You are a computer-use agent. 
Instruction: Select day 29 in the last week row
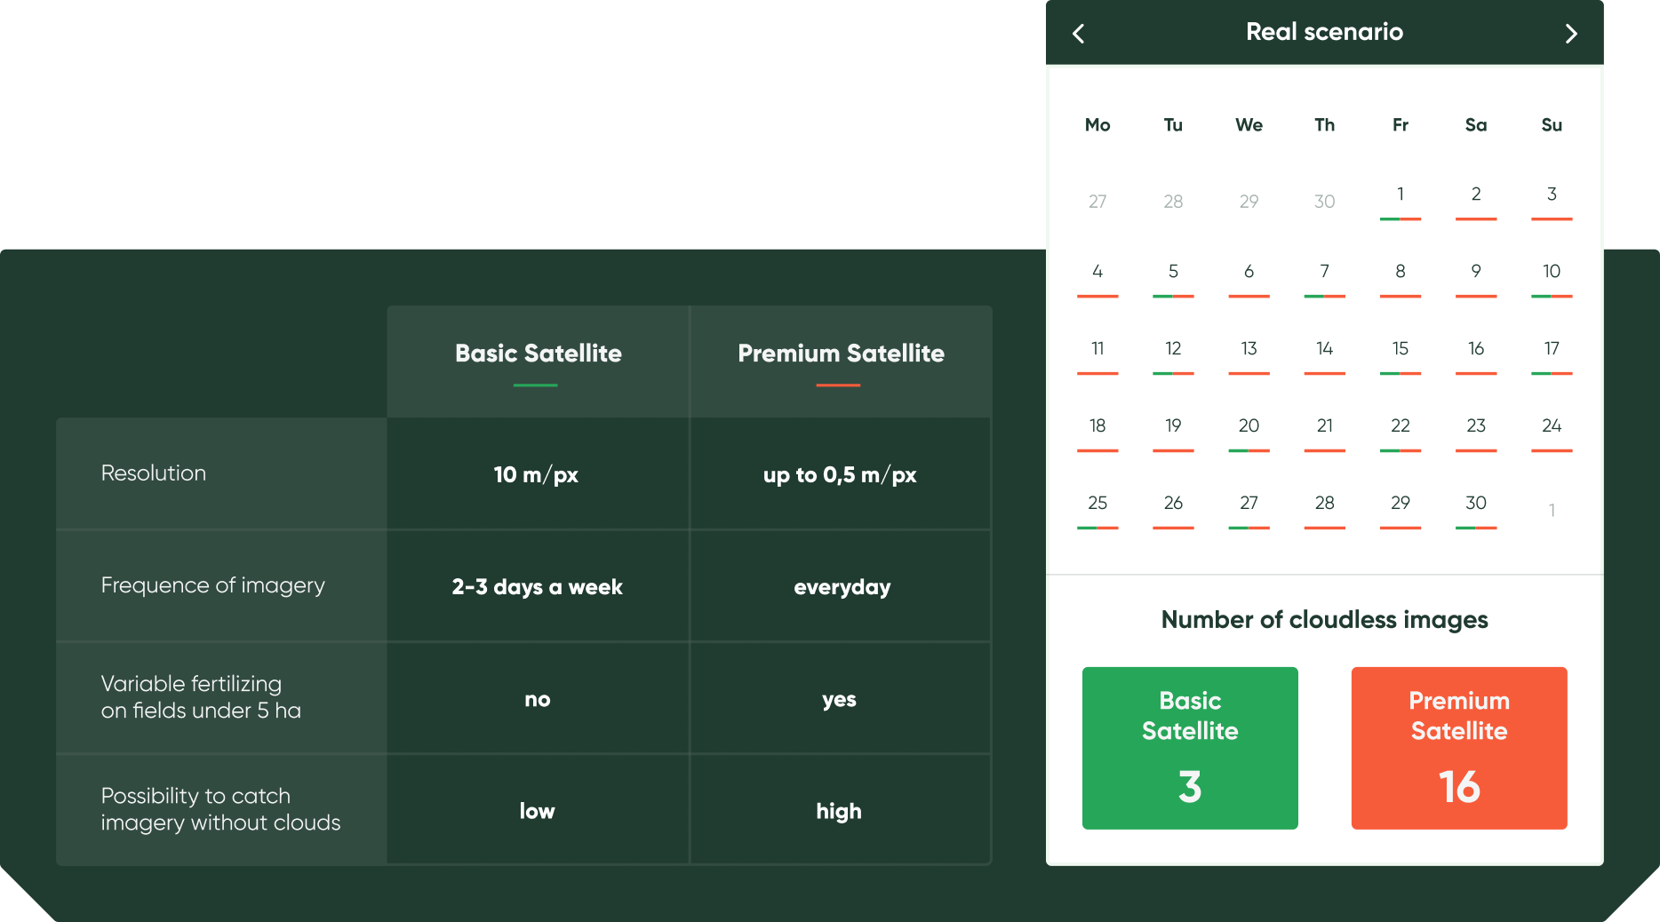1401,510
